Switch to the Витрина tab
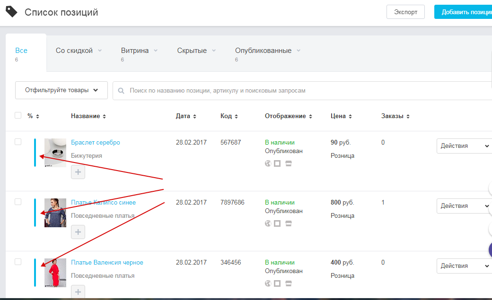 coord(135,51)
